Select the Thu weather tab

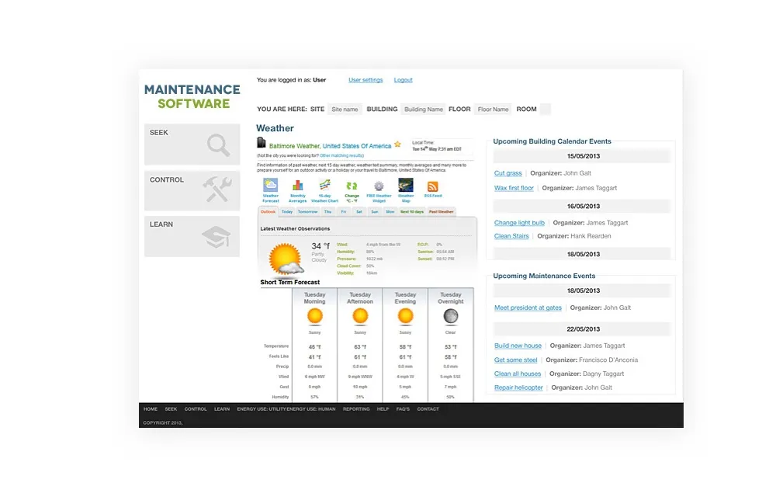click(x=327, y=212)
